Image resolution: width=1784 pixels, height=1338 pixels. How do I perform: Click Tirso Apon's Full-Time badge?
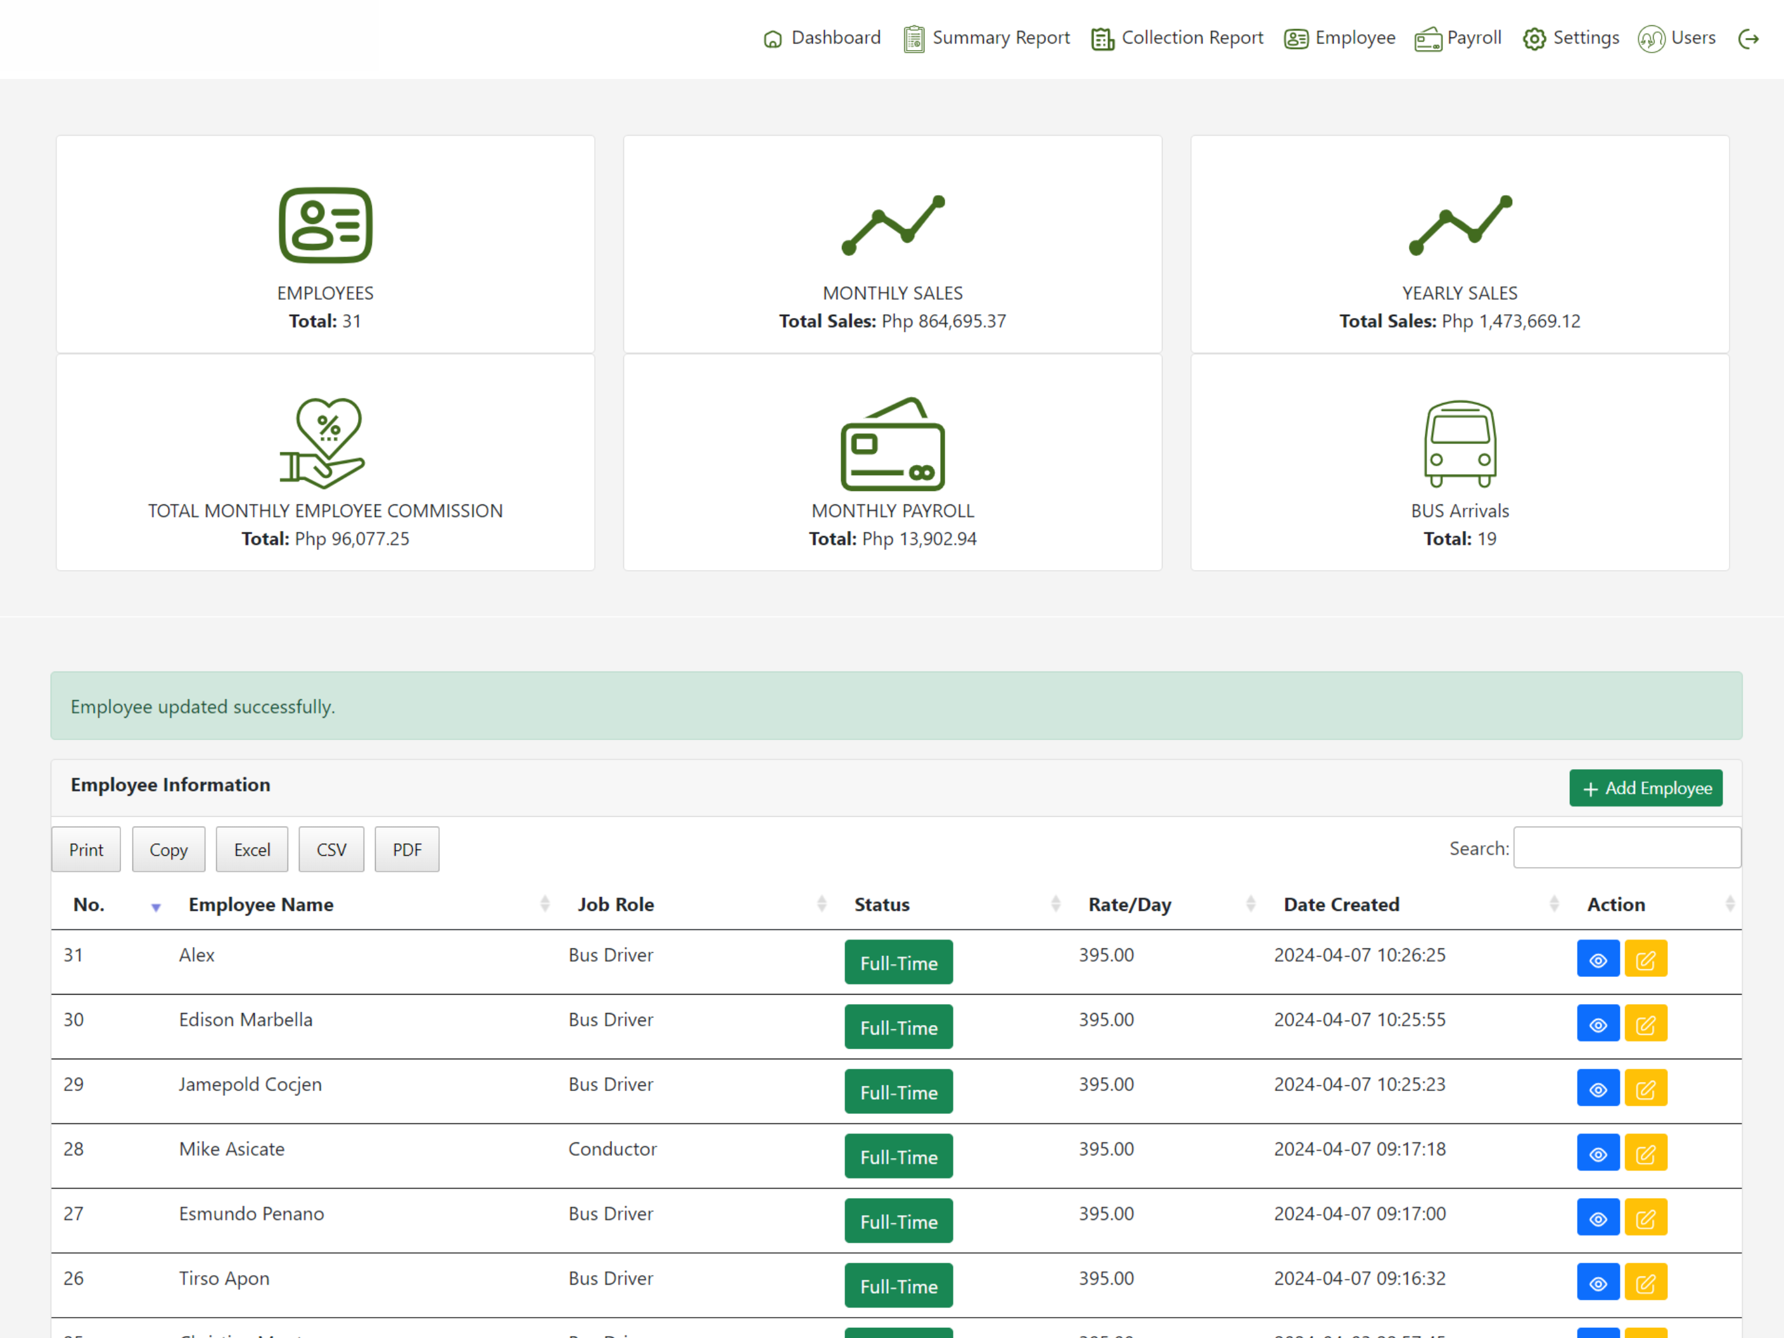pyautogui.click(x=898, y=1285)
